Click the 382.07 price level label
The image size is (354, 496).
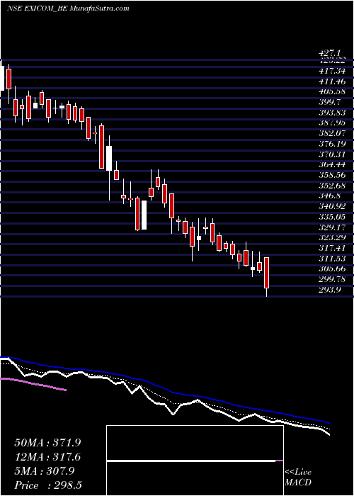[x=332, y=133]
